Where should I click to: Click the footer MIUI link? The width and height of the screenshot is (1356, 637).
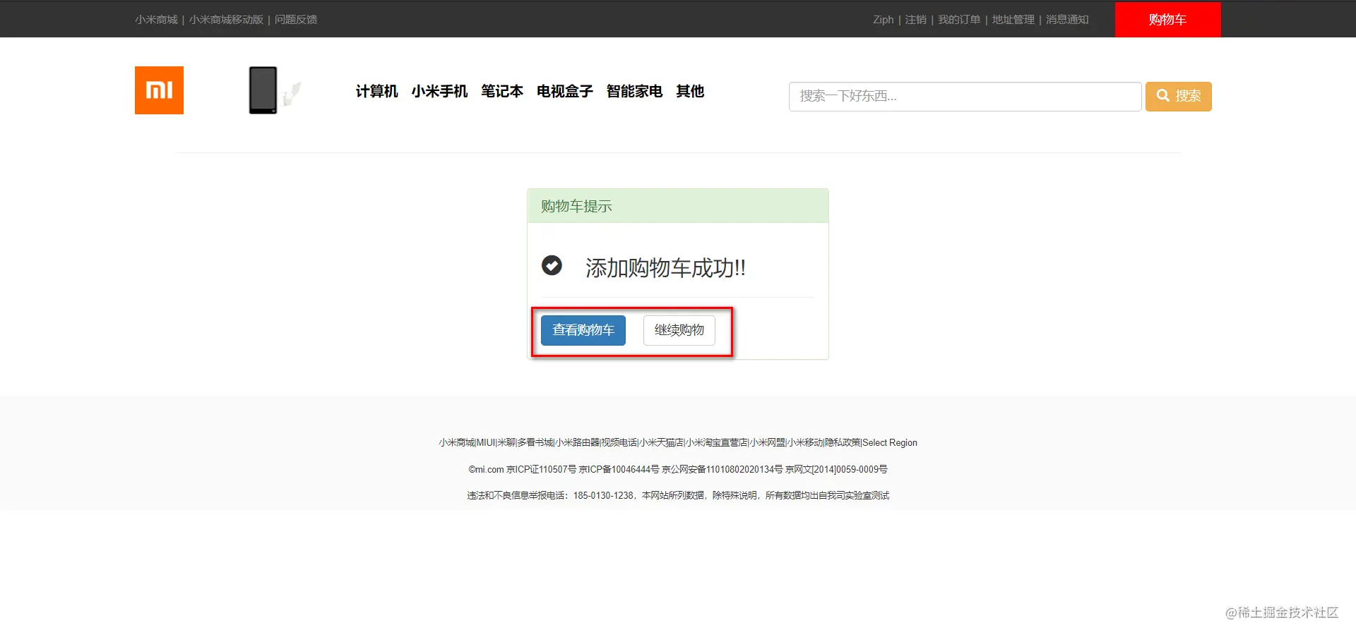pyautogui.click(x=486, y=443)
